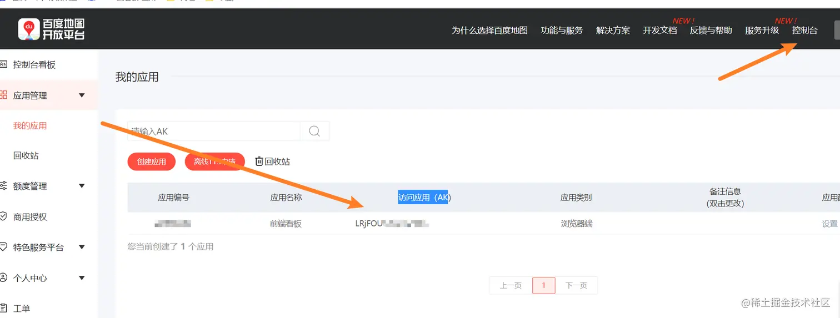
Task: Click the 创建应用 button
Action: pyautogui.click(x=152, y=161)
